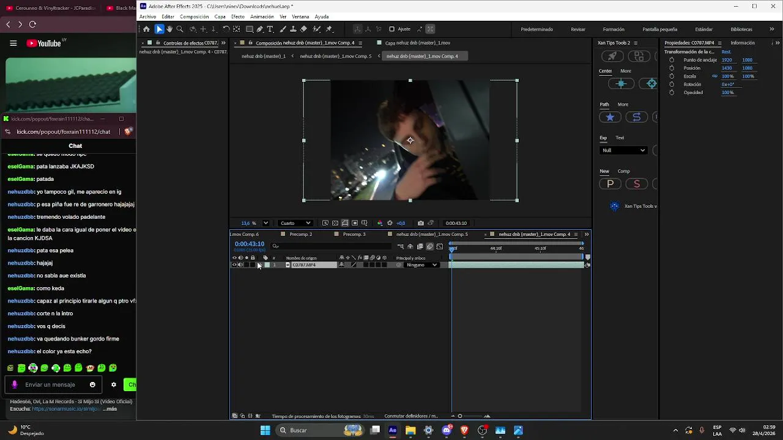
Task: Switch to Estándar workspace
Action: point(703,29)
